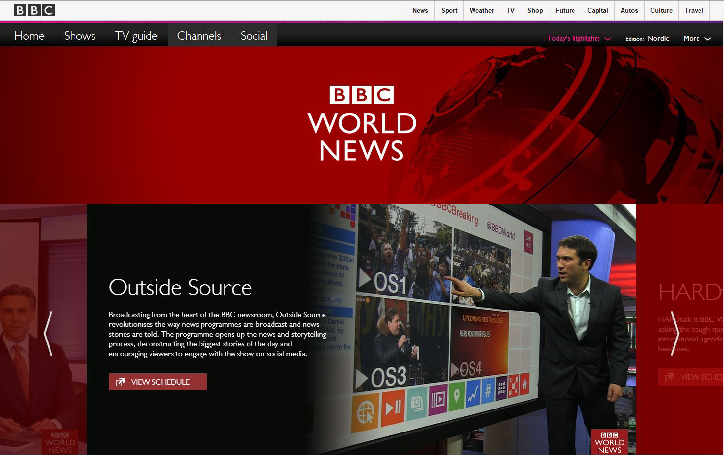Click the previous slide anchor image
Viewport: 724px width, 455px height.
click(43, 329)
